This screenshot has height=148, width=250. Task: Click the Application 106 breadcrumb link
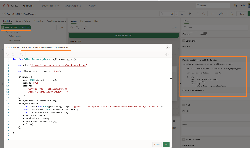(x=13, y=14)
